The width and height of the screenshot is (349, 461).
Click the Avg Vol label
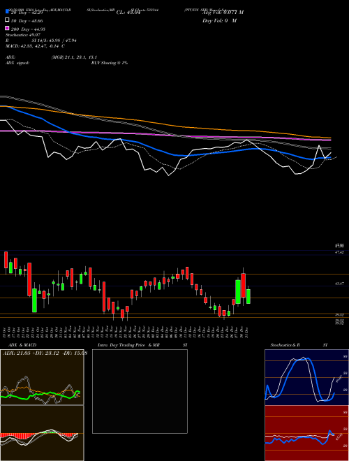223,13
